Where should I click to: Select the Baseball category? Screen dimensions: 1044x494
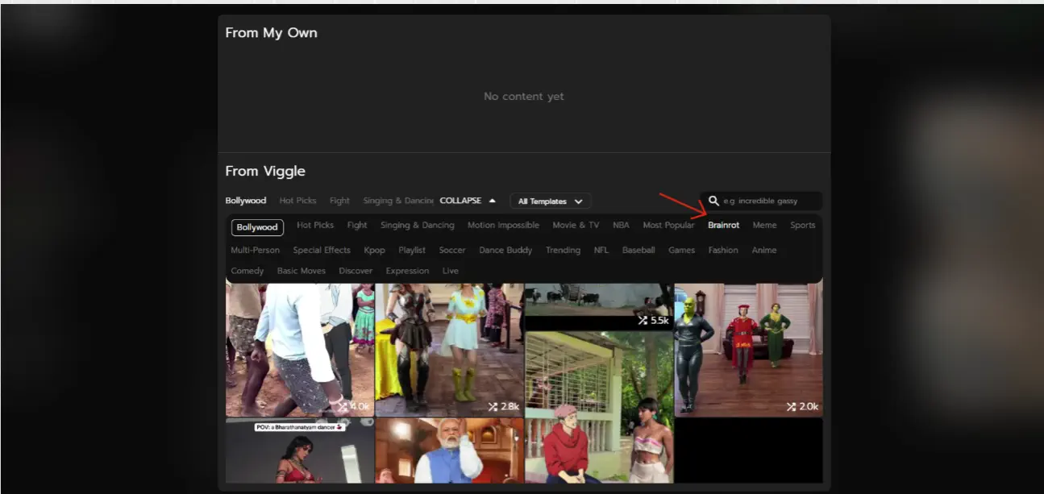click(638, 250)
